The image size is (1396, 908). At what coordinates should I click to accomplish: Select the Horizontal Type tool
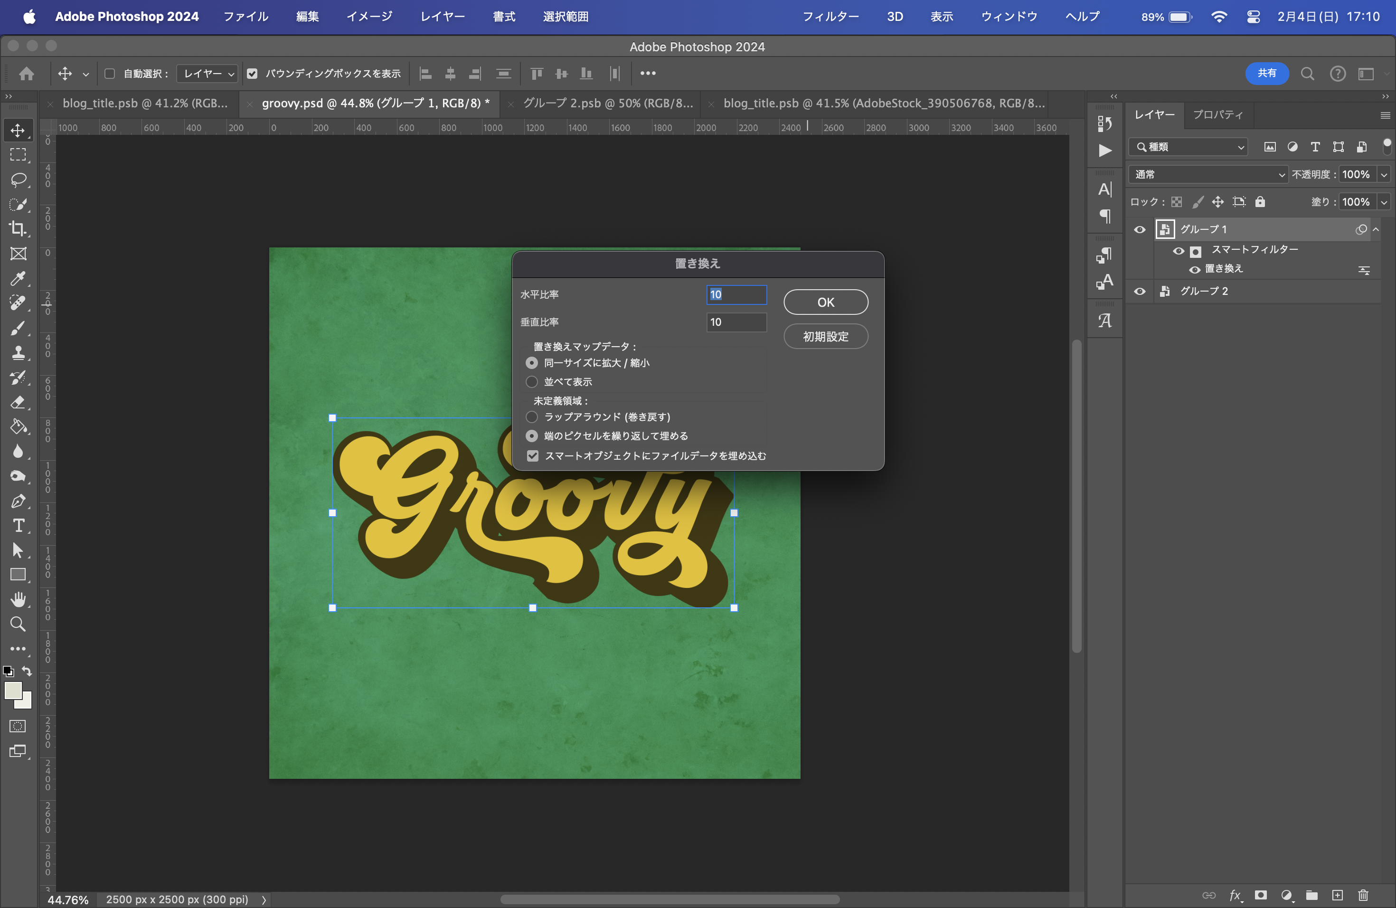[x=18, y=526]
